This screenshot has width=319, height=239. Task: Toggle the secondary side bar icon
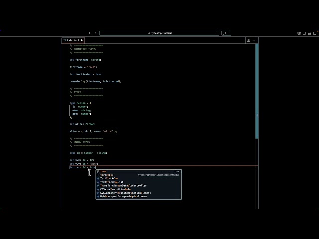pos(315,33)
